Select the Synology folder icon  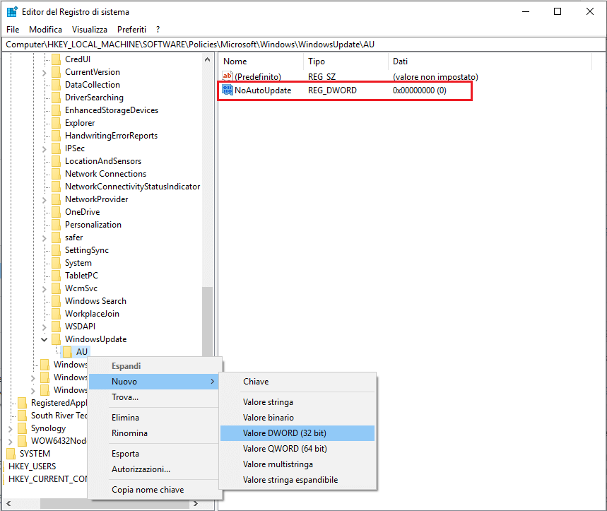pos(23,428)
